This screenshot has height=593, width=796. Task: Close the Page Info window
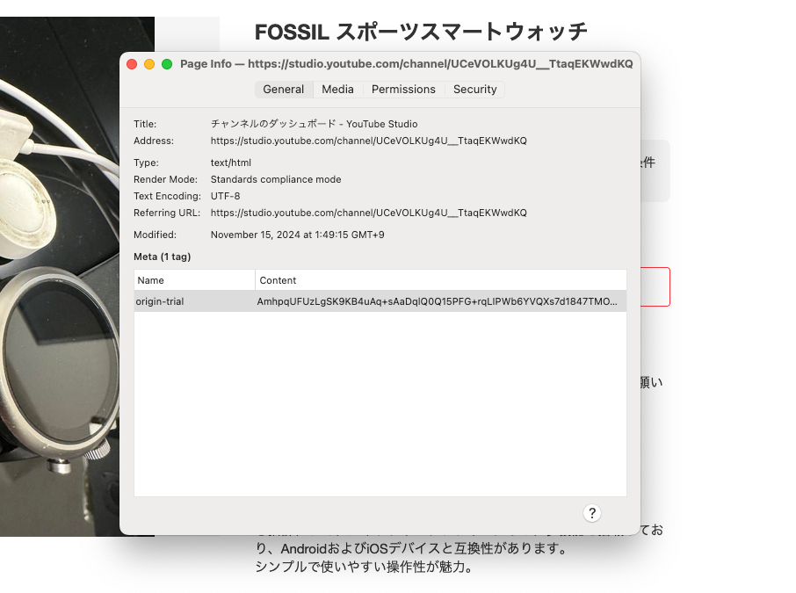pyautogui.click(x=132, y=64)
